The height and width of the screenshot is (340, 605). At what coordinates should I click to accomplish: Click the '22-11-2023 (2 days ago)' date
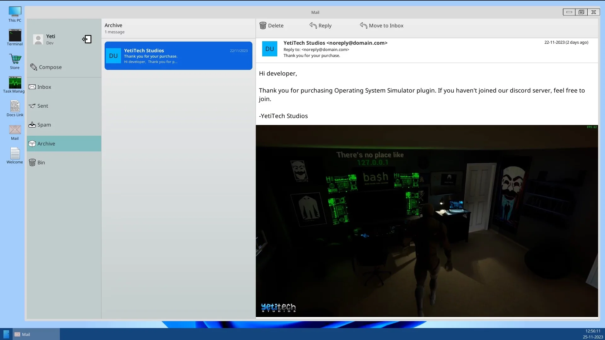(x=566, y=42)
